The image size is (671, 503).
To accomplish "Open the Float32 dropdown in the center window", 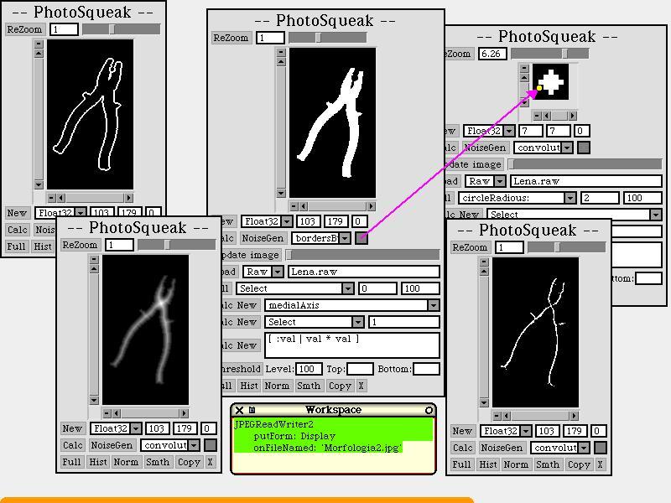I will pos(288,221).
